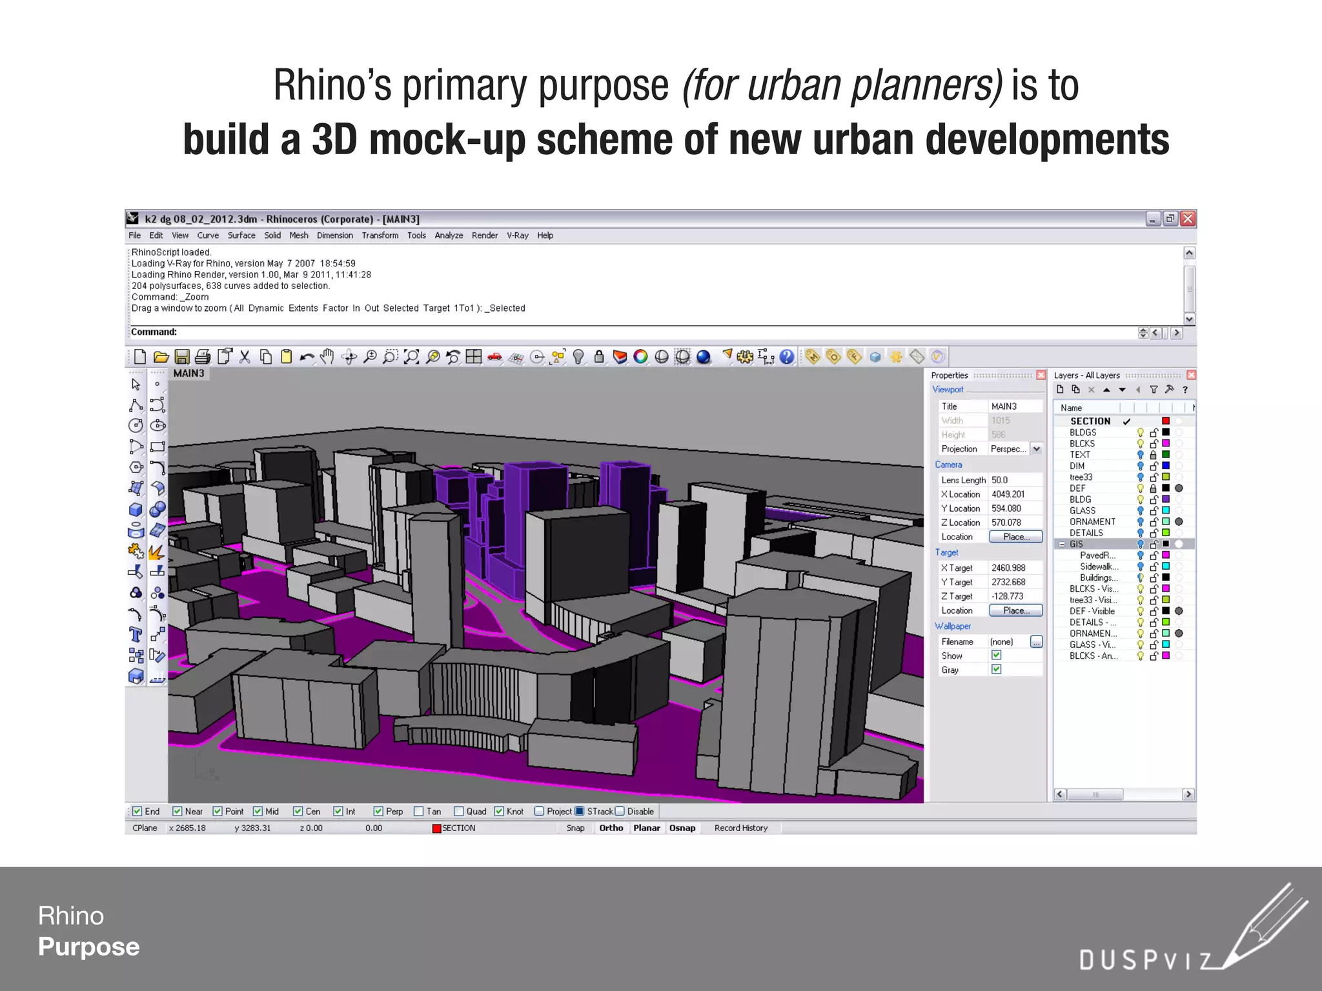
Task: Select the box solid tool
Action: [x=136, y=510]
